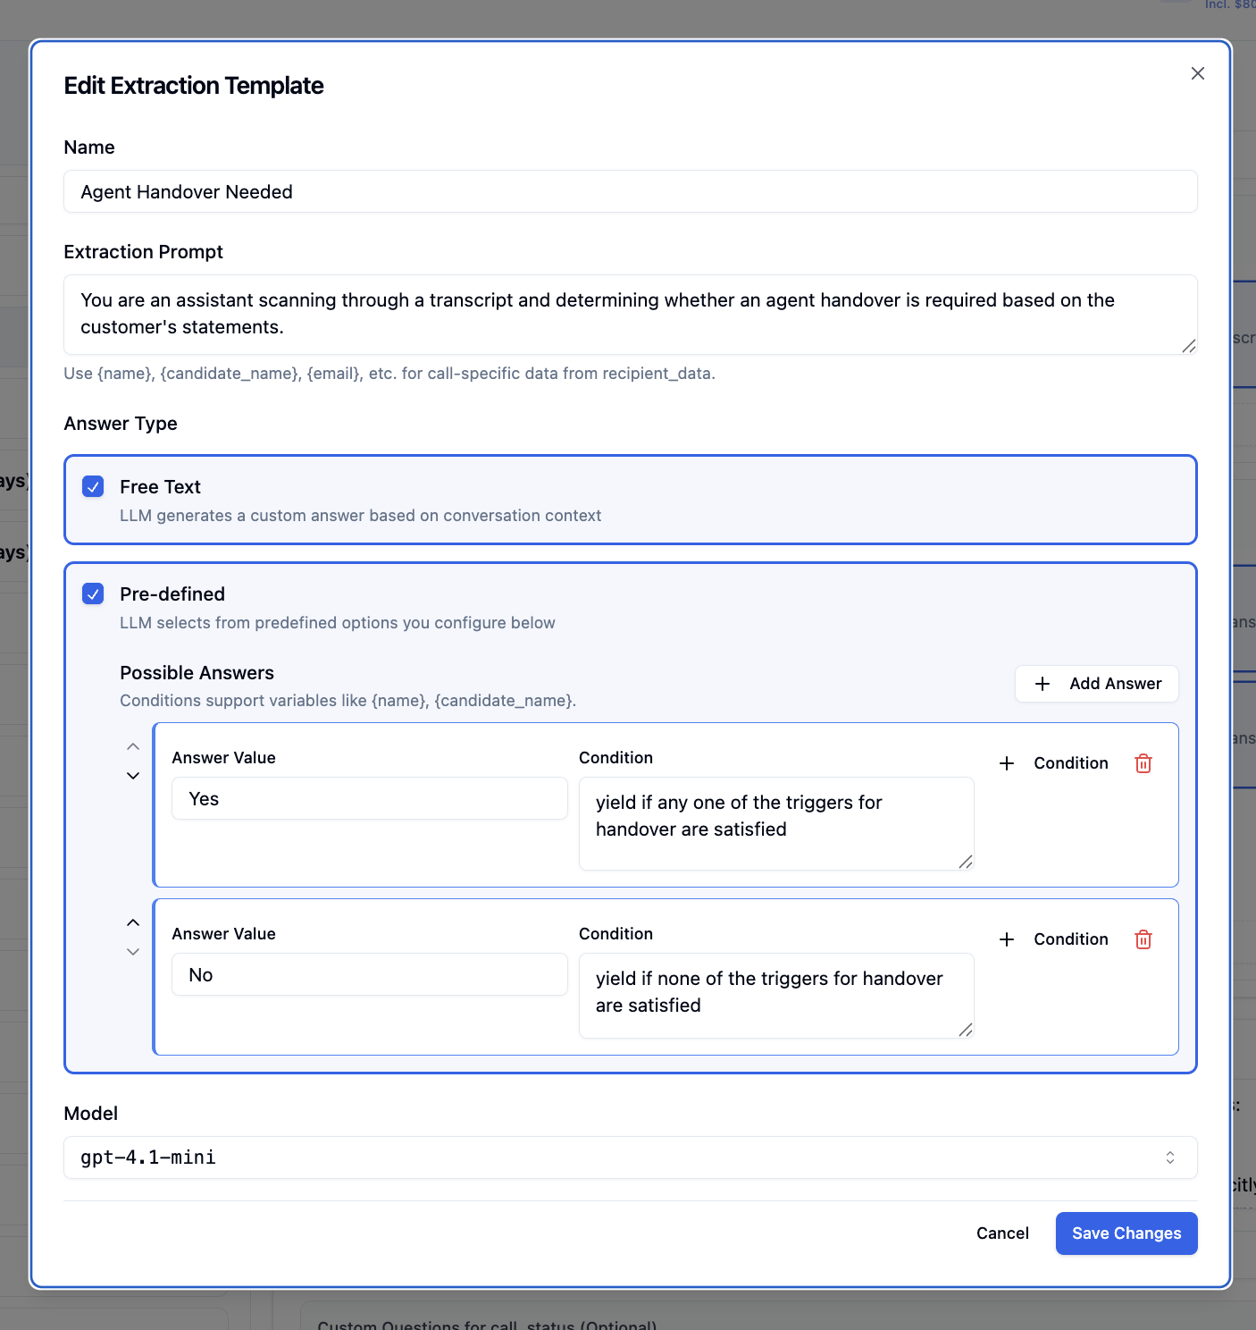Click Add Answer to create a new option
1256x1330 pixels.
[1096, 683]
